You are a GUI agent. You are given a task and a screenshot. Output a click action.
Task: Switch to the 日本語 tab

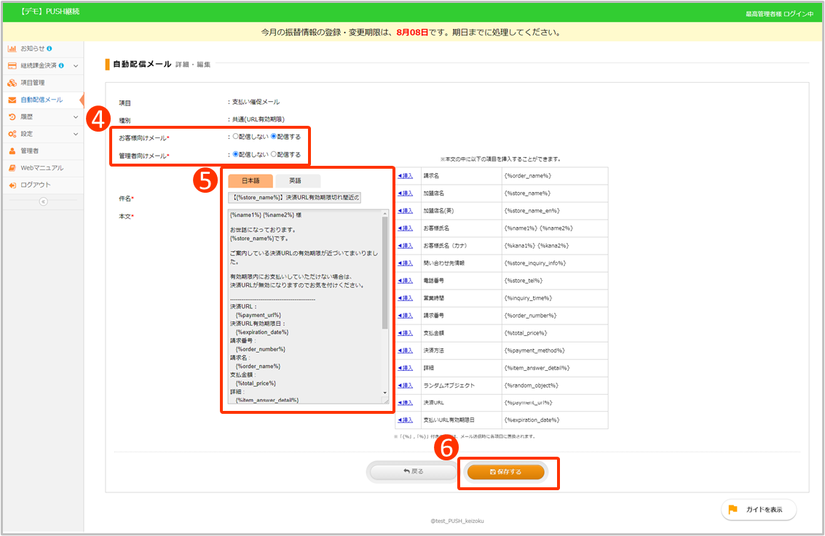click(x=250, y=181)
